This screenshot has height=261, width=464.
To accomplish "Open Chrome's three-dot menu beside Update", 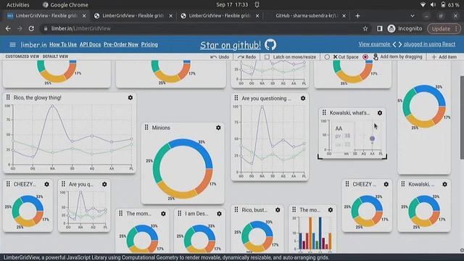I will pos(456,29).
